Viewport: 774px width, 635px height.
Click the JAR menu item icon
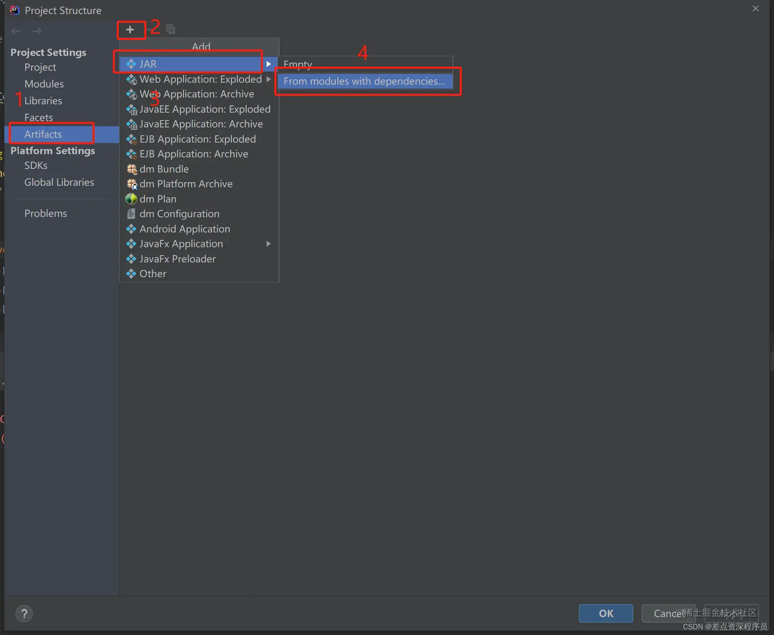(131, 64)
